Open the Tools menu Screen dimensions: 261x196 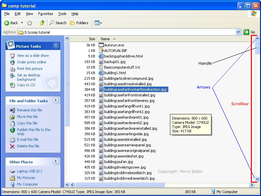click(62, 14)
